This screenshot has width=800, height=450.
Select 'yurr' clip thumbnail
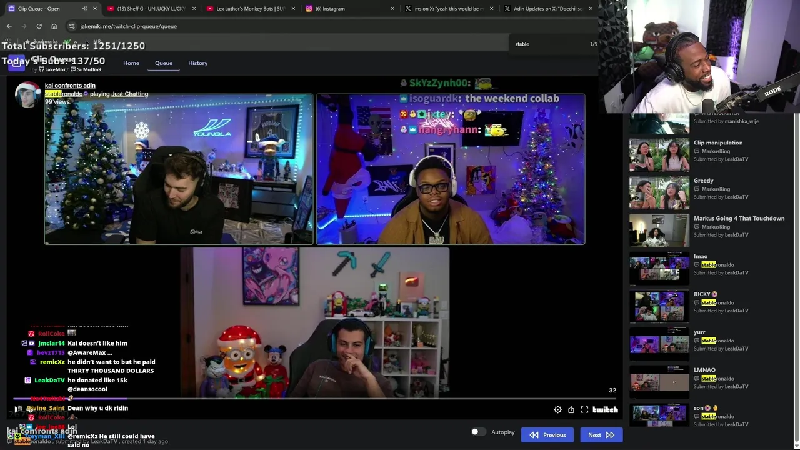coord(659,344)
